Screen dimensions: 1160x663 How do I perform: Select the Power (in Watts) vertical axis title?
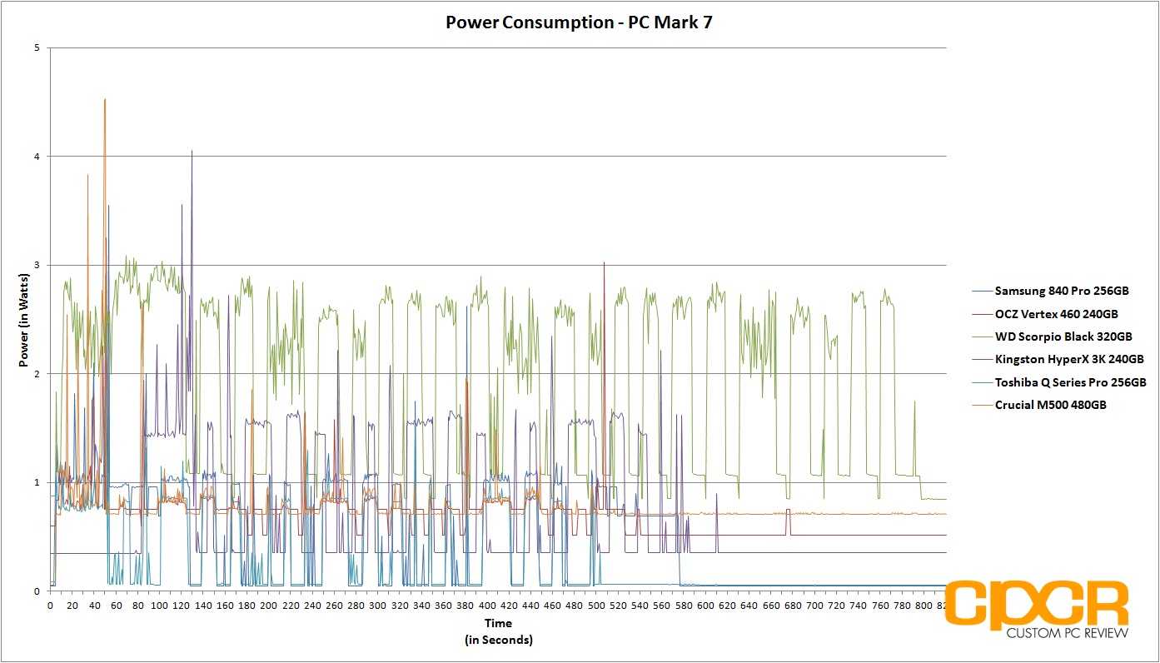[x=24, y=319]
